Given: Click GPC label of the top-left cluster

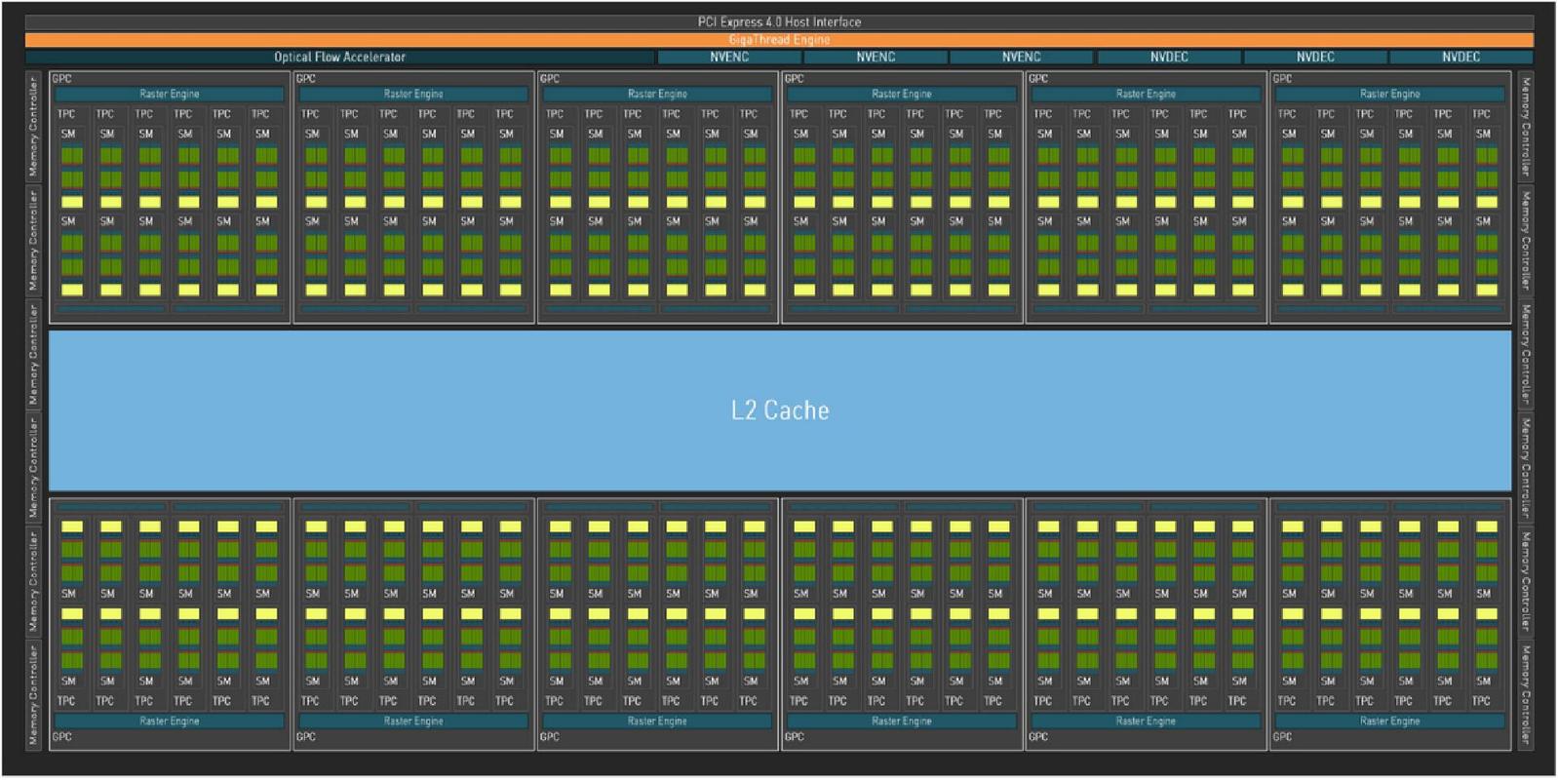Looking at the screenshot, I should point(61,79).
